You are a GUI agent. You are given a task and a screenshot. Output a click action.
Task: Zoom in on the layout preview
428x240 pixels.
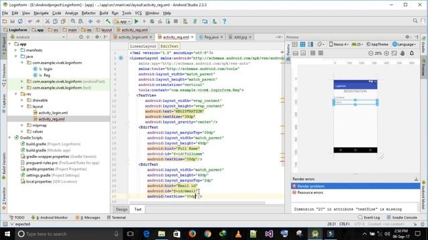click(x=387, y=53)
